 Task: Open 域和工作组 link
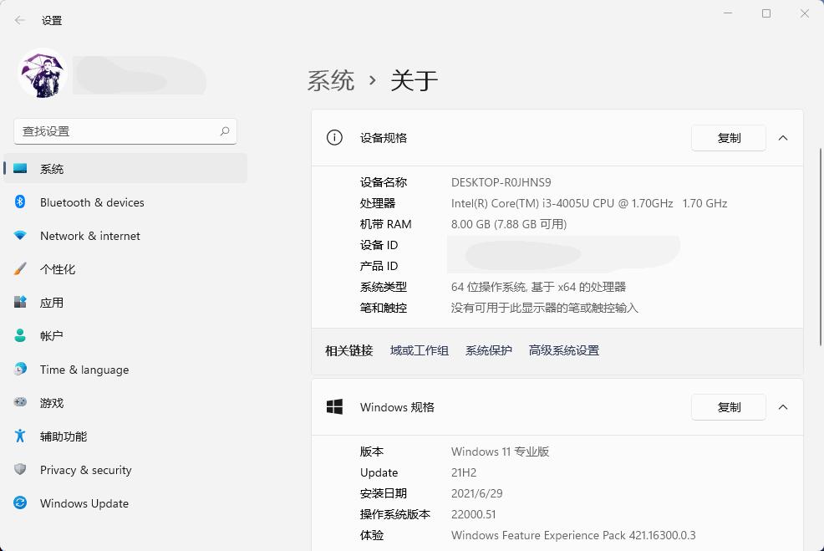point(418,350)
